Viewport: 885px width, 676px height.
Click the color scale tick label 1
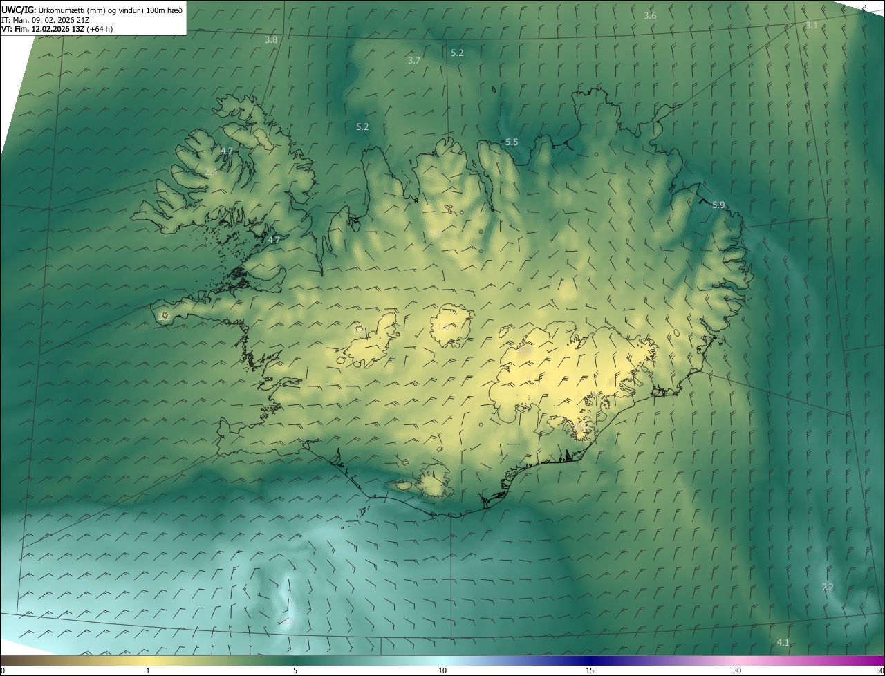click(x=148, y=670)
